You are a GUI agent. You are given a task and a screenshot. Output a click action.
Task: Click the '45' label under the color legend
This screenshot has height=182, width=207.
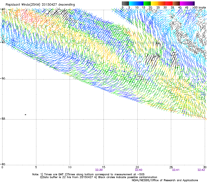point(187,7)
